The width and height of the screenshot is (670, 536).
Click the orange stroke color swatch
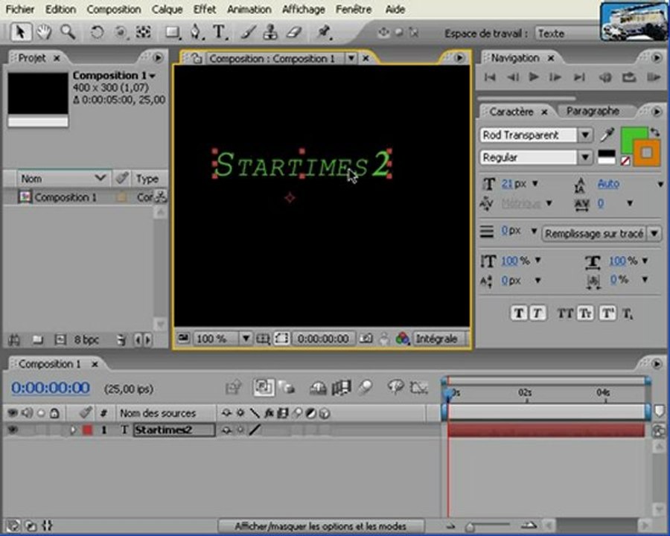(x=647, y=152)
